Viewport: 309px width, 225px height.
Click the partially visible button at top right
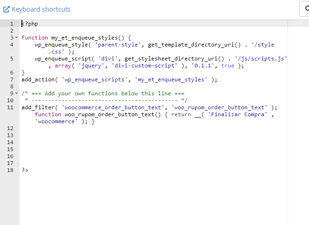[304, 9]
